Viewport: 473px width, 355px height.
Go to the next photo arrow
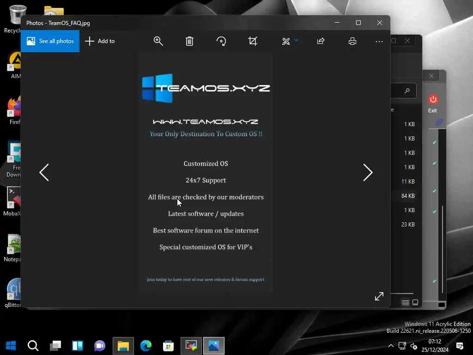point(368,172)
